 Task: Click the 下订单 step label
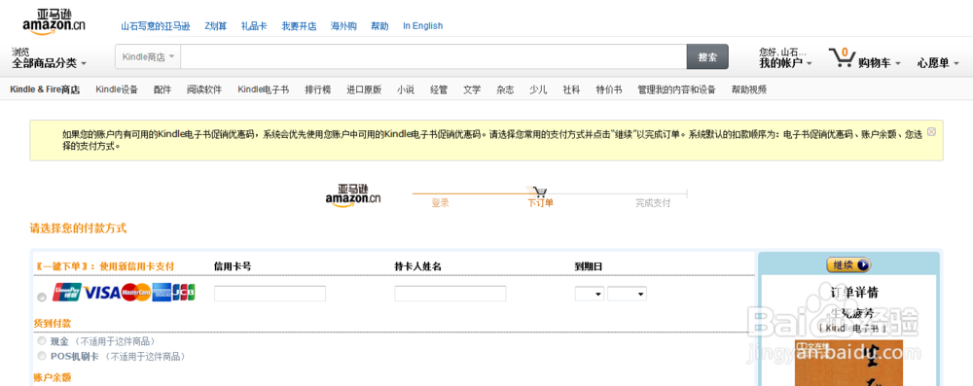pyautogui.click(x=540, y=203)
